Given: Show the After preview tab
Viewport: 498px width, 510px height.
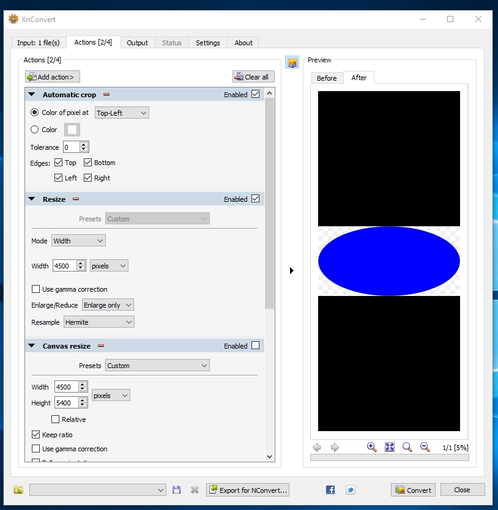Looking at the screenshot, I should click(359, 78).
